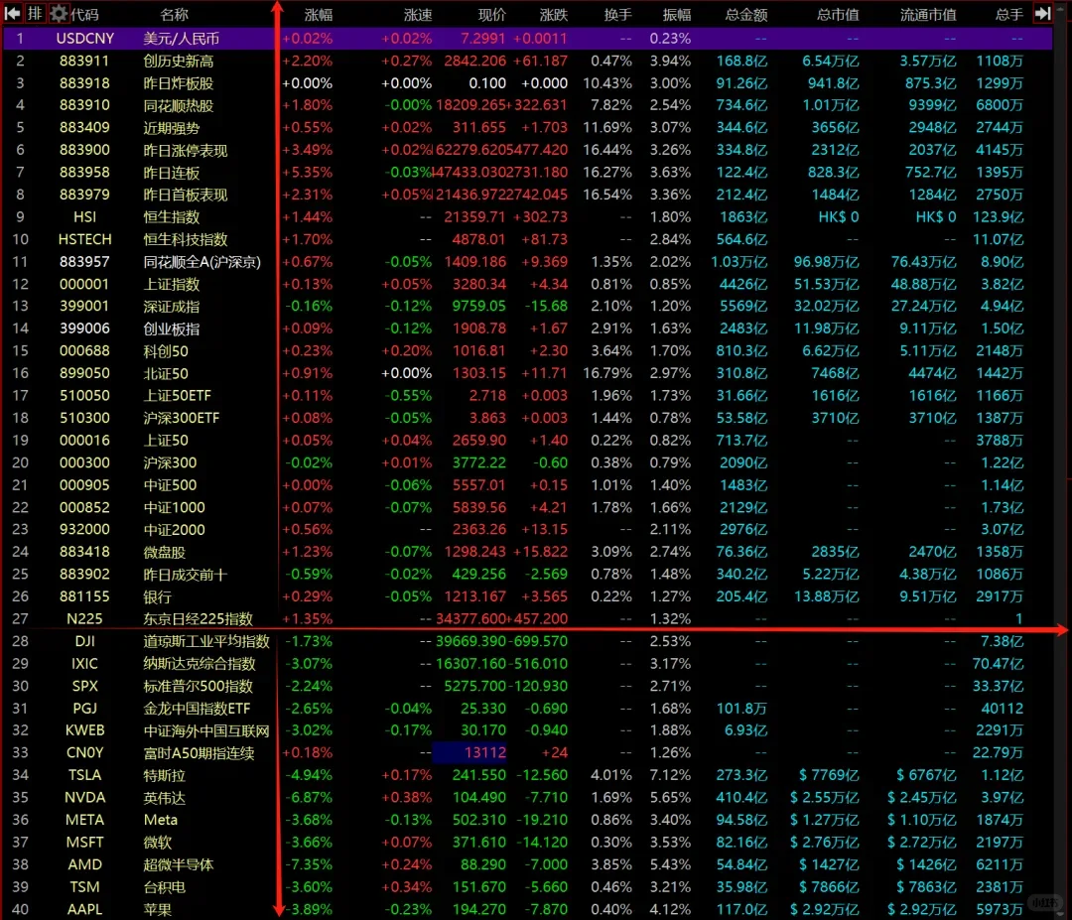
Task: Select the 000905 中证500 row
Action: tap(528, 485)
